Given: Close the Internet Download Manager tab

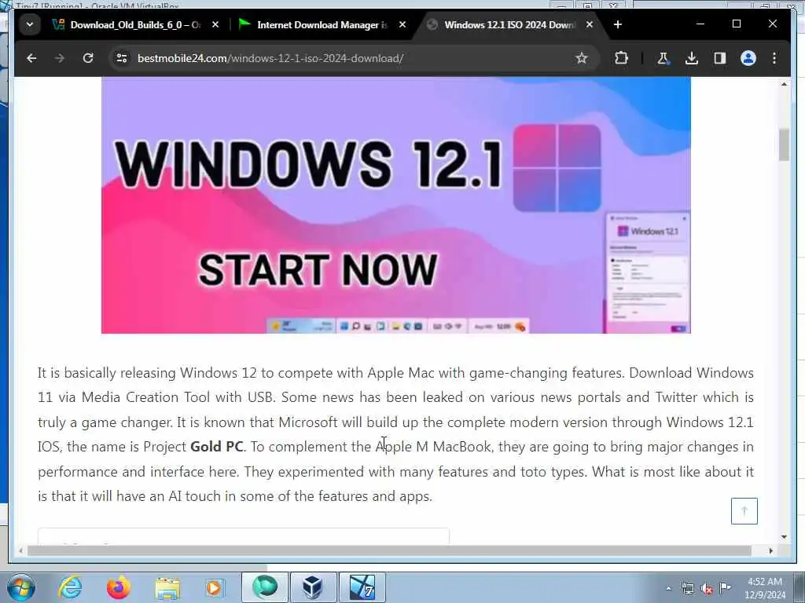Looking at the screenshot, I should coord(402,24).
